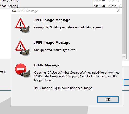The height and width of the screenshot is (114, 129).
Task: Click the GIMP Message dialog title text
Action: click(x=28, y=11)
